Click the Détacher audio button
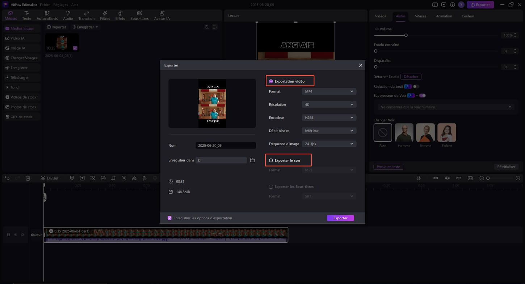 pyautogui.click(x=411, y=77)
